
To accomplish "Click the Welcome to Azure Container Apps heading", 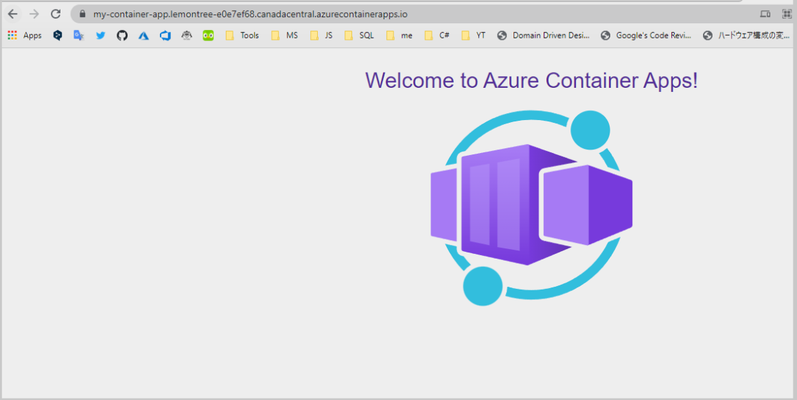I will pos(531,80).
